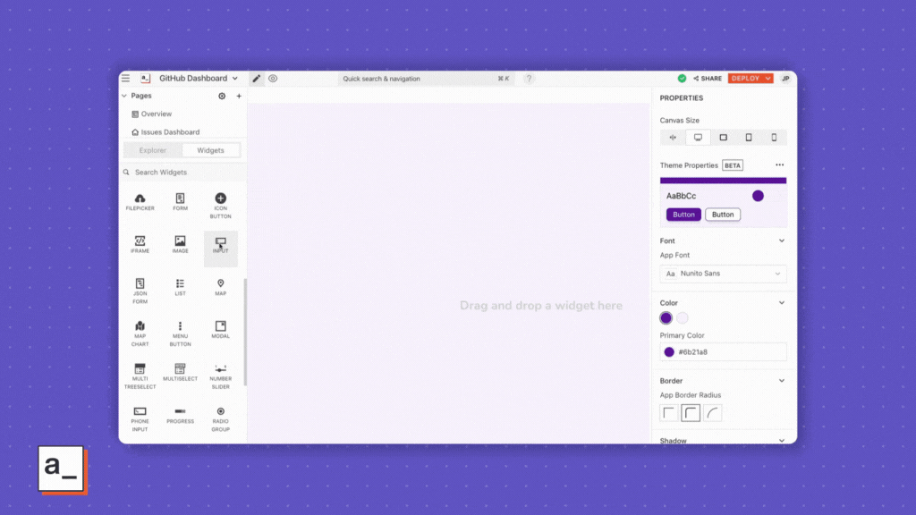The image size is (916, 515).
Task: Click the Primary Color swatch #6b21a8
Action: click(669, 352)
